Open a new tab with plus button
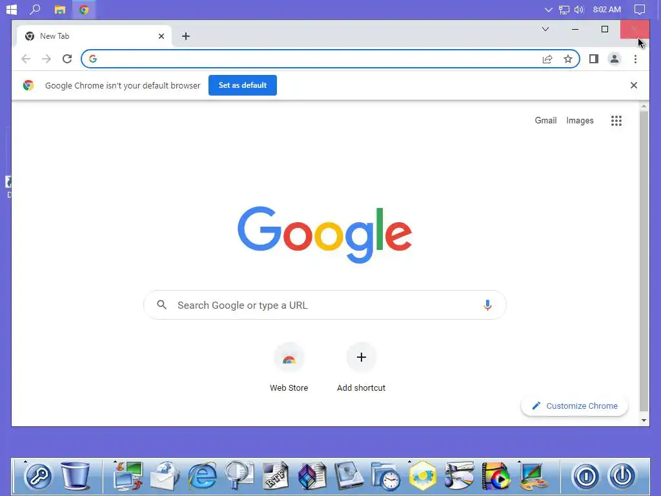Screen dimensions: 661x496 coord(186,36)
